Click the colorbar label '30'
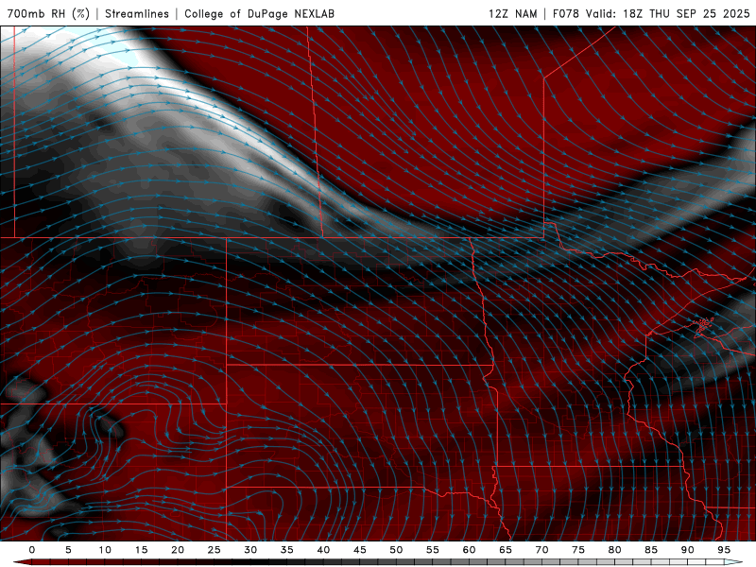The height and width of the screenshot is (567, 756). pos(250,550)
